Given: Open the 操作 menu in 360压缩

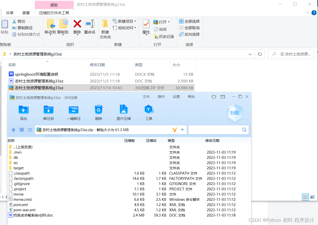Looking at the screenshot, I should click(161, 97).
